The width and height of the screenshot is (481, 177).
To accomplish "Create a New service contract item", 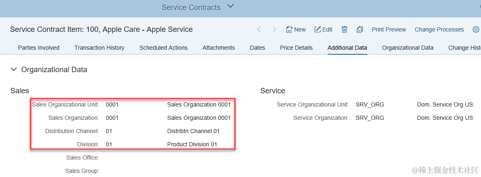I will click(x=296, y=30).
